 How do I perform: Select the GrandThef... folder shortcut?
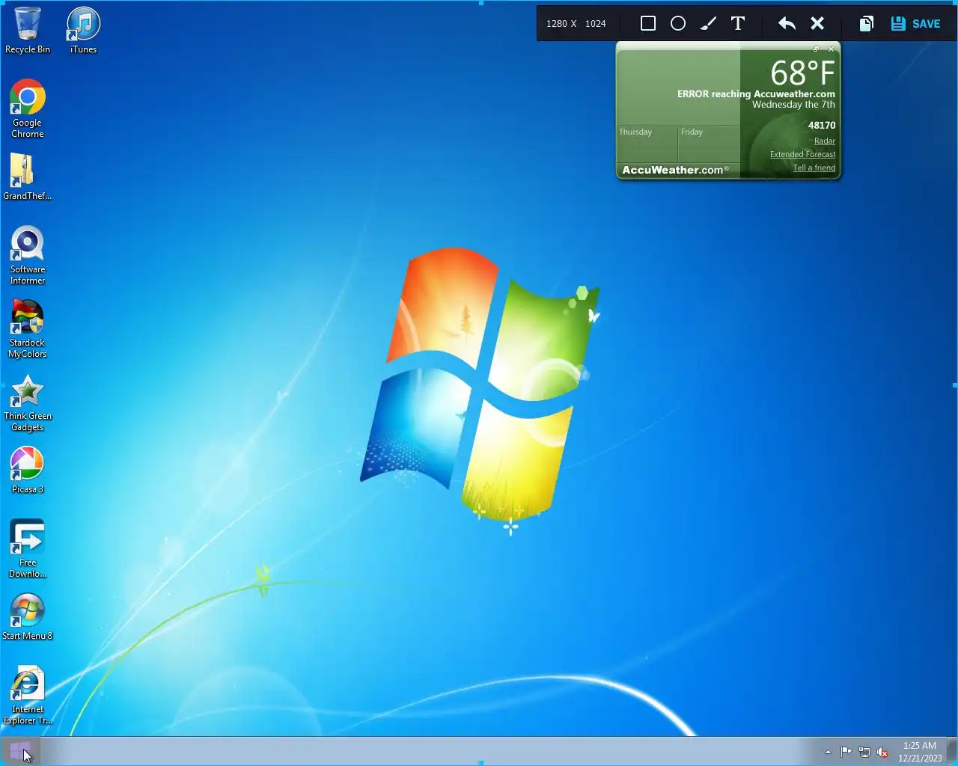click(x=28, y=177)
